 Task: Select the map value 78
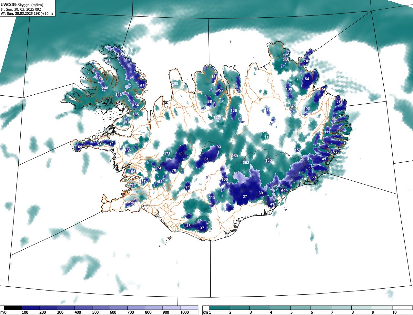tap(267, 138)
